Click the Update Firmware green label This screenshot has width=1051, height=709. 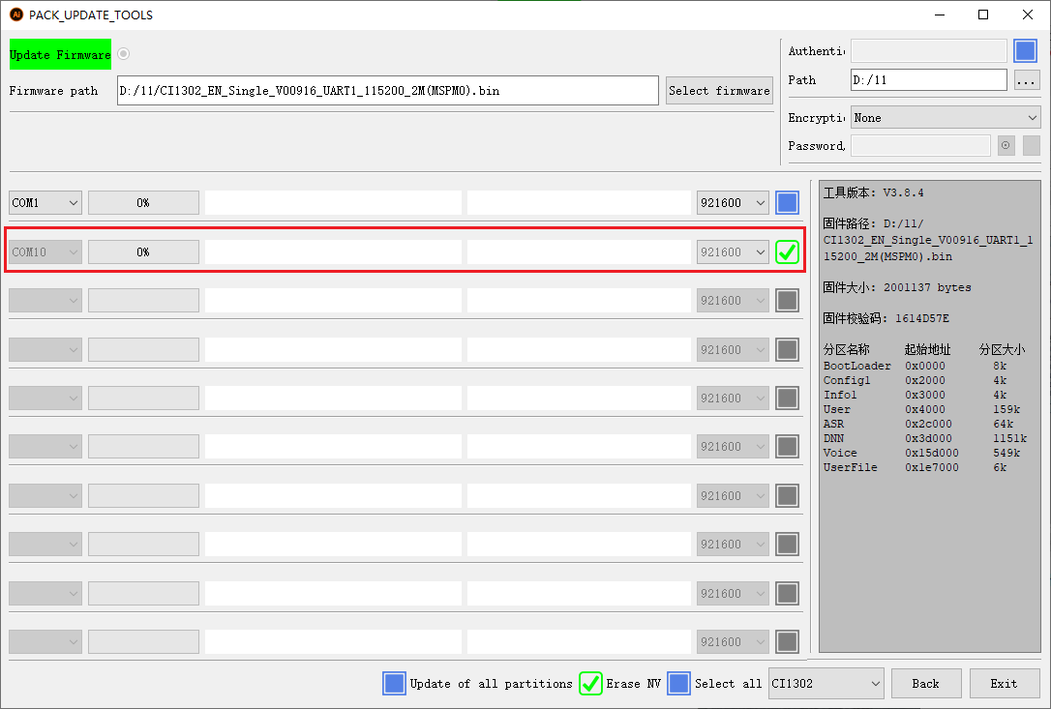60,54
